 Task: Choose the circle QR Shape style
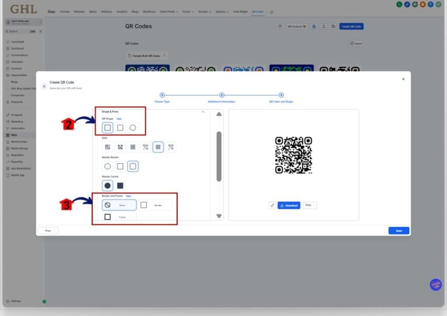pyautogui.click(x=132, y=127)
